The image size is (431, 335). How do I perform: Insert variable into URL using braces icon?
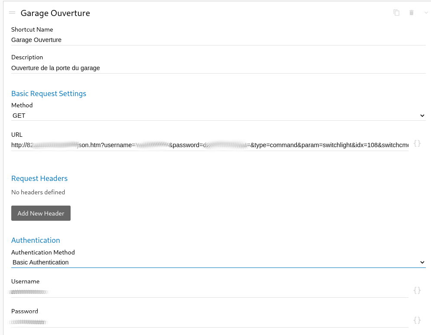pyautogui.click(x=417, y=143)
